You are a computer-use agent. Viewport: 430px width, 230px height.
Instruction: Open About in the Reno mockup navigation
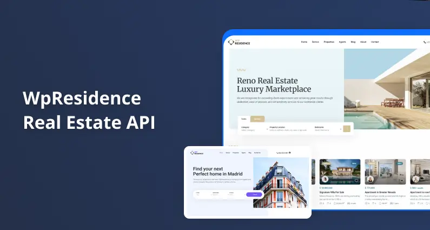pyautogui.click(x=363, y=42)
